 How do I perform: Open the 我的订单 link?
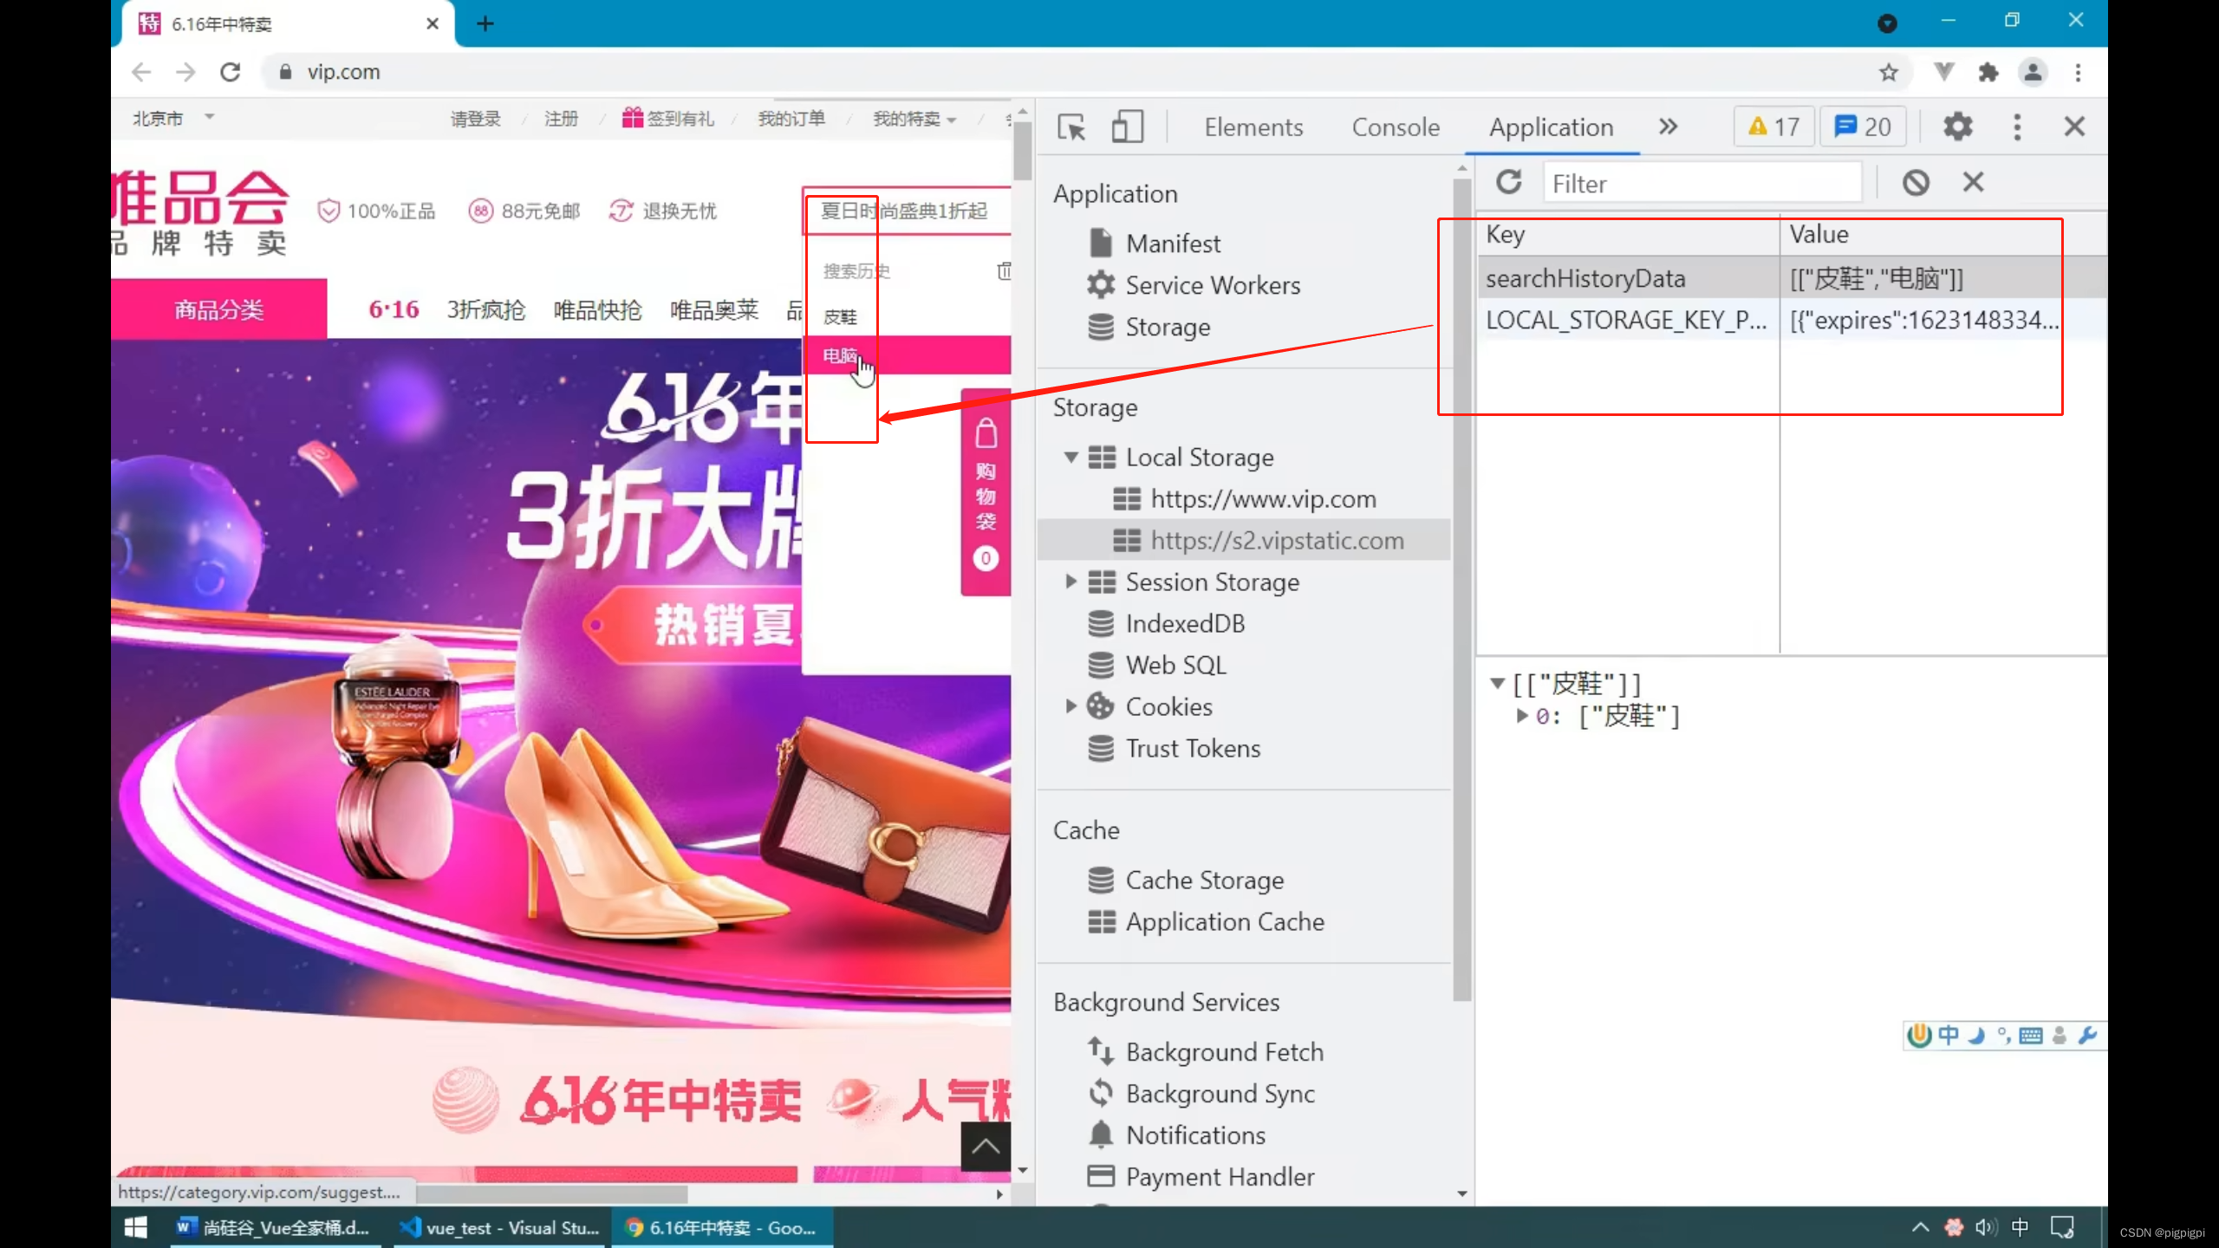tap(791, 119)
